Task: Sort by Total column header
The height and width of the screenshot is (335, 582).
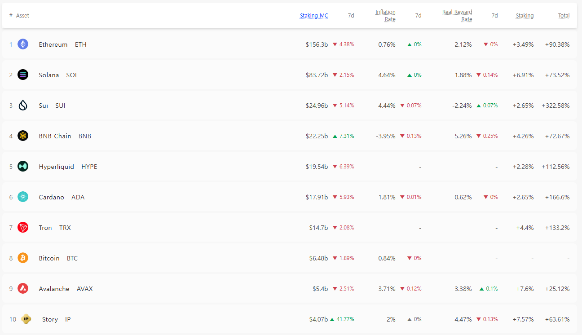Action: (564, 16)
